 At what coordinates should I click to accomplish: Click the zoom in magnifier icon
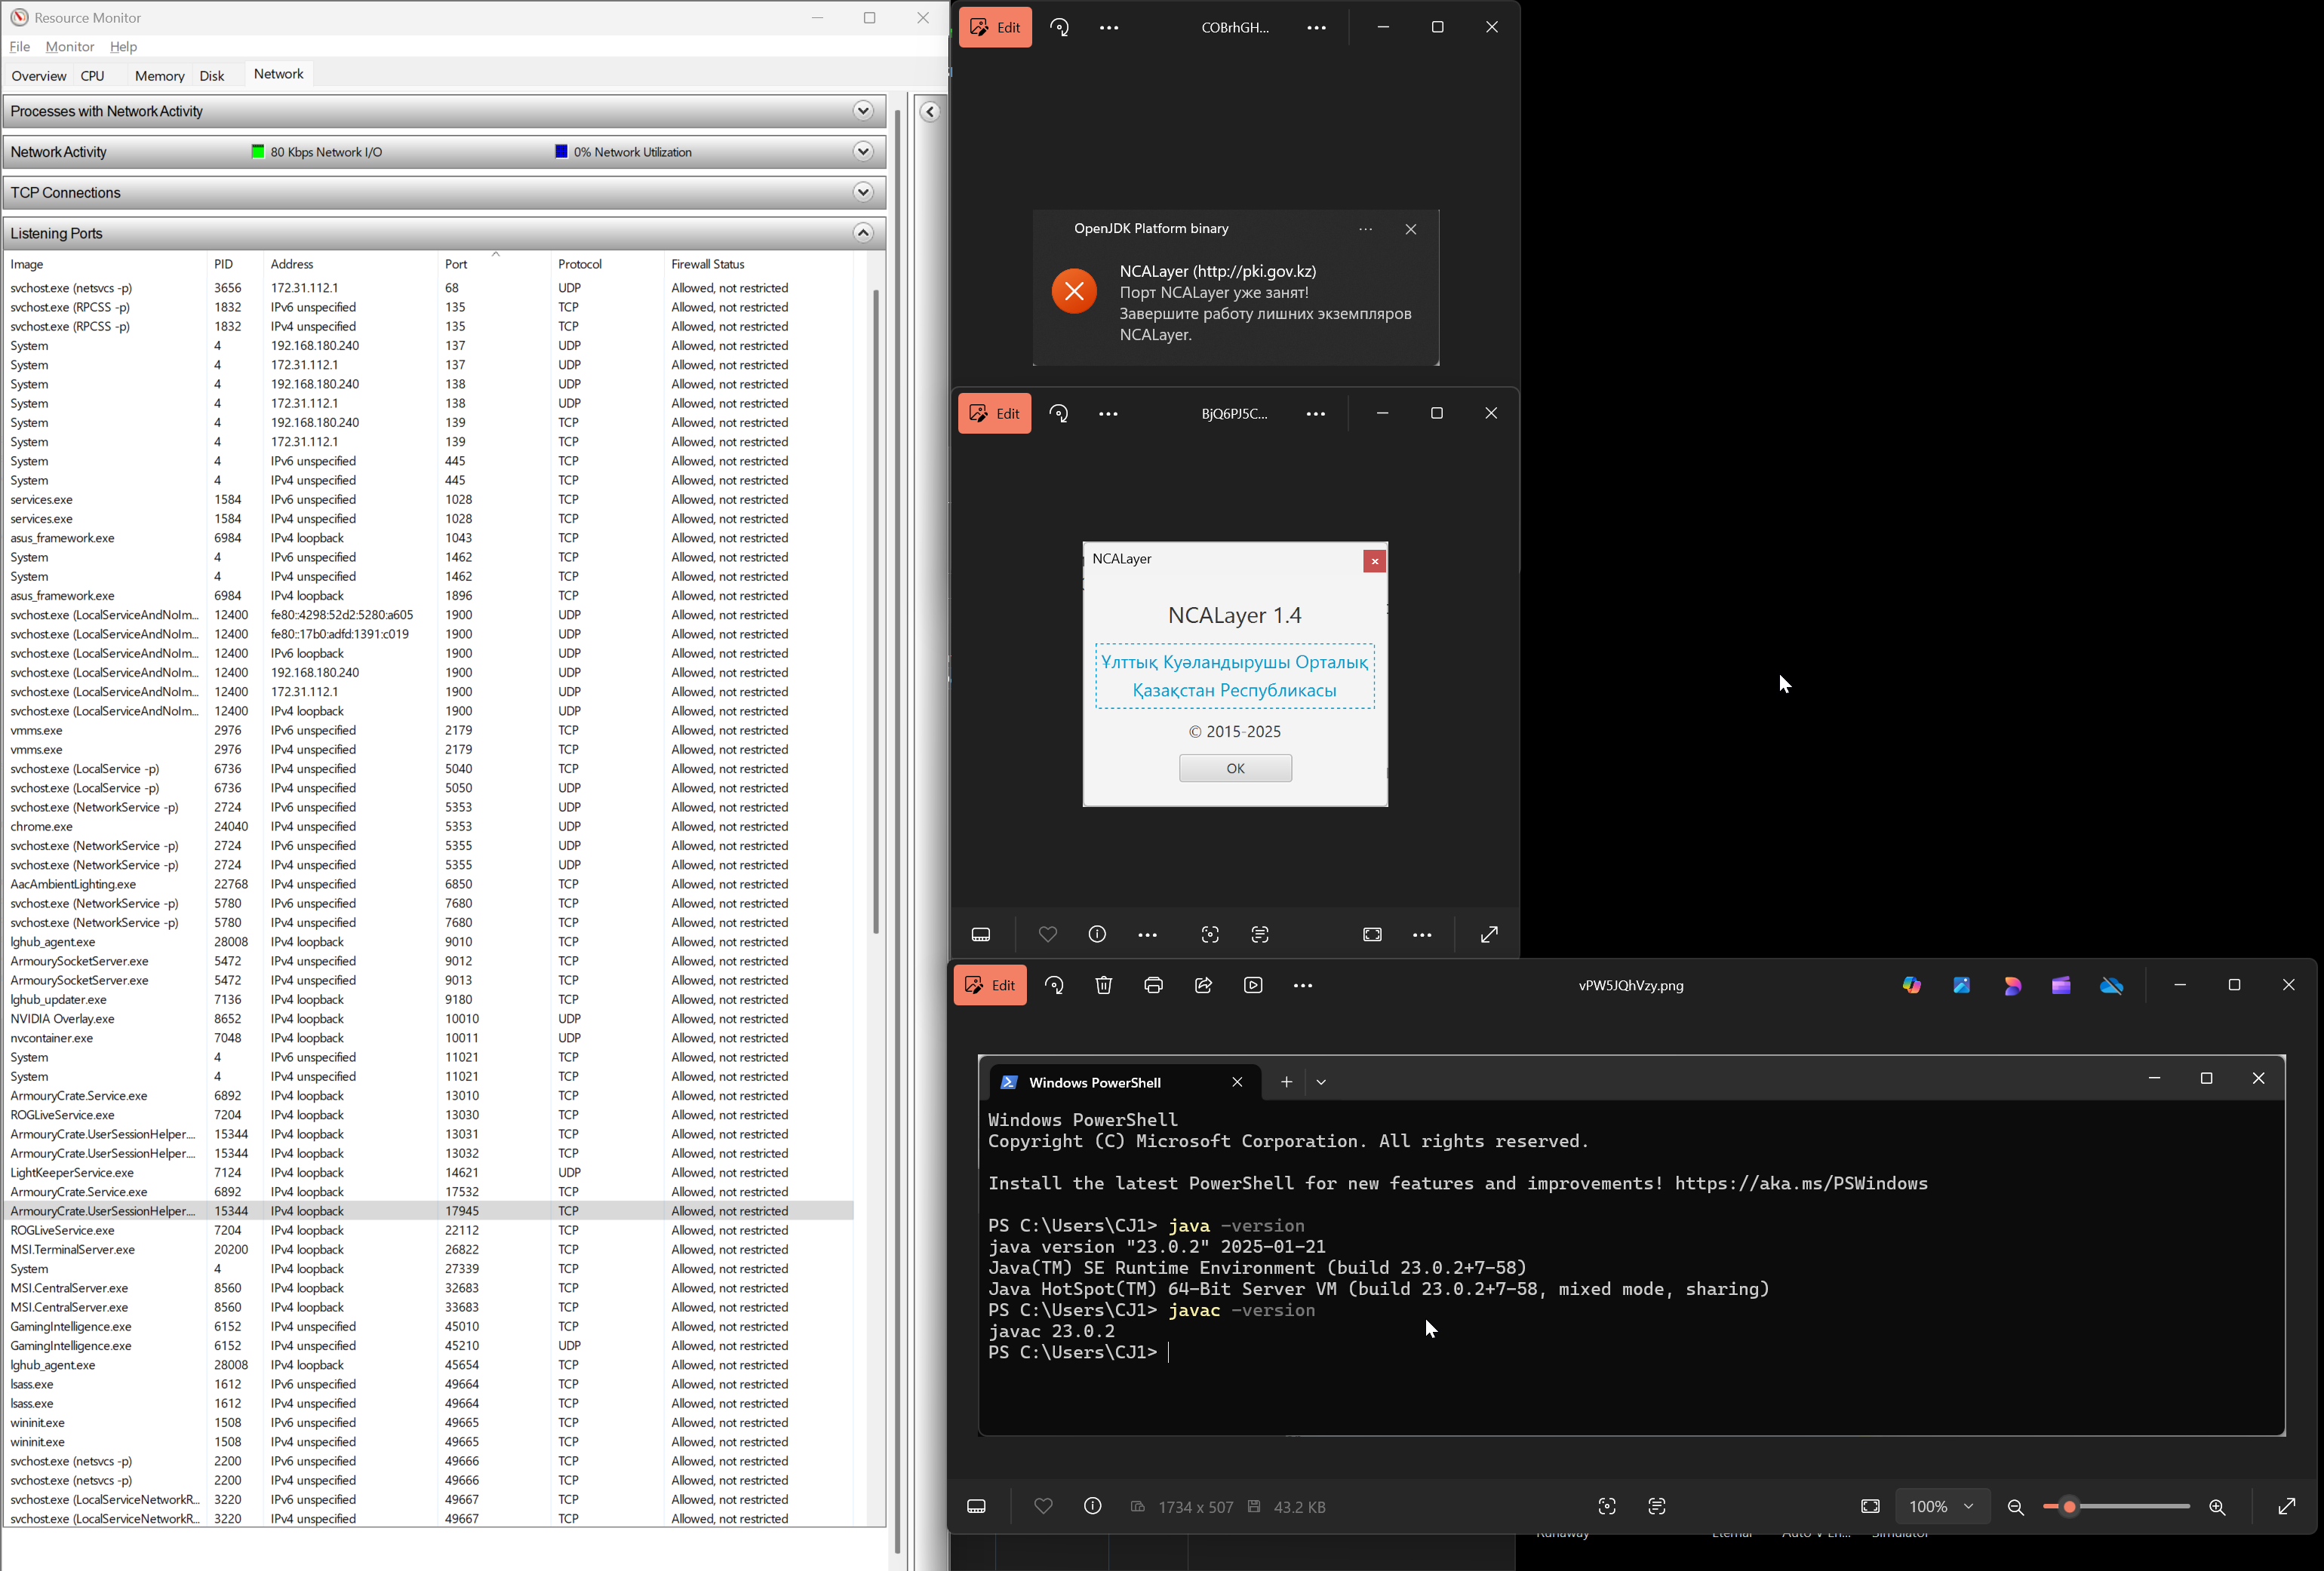2217,1507
